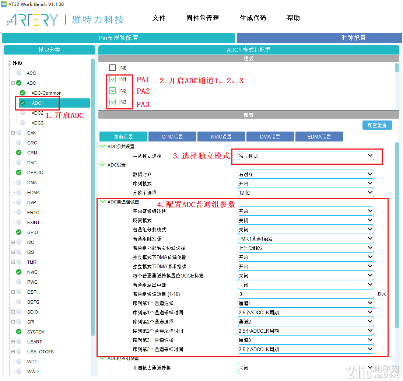Open the 分辨率选择 dropdown showing 12 位
The image size is (403, 381).
(306, 193)
